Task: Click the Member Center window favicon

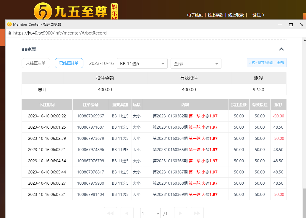Action: (x=9, y=24)
